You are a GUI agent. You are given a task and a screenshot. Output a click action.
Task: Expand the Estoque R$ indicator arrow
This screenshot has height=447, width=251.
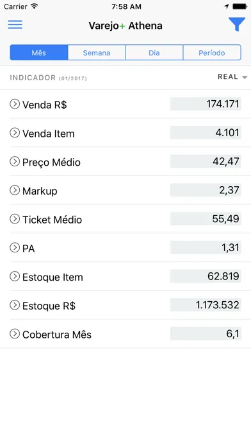(15, 305)
